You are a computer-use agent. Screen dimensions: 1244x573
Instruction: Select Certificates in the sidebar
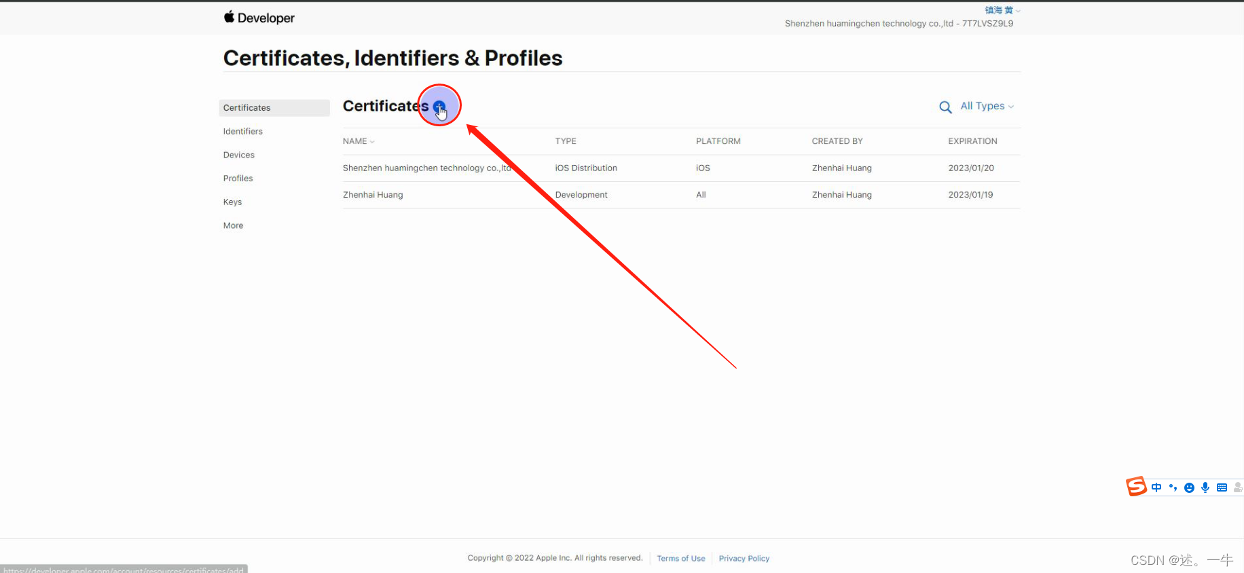(x=274, y=108)
